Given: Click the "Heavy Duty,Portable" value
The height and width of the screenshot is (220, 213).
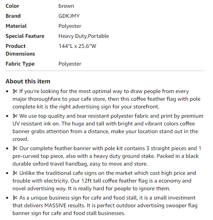Looking at the screenshot, I should pos(84,36).
